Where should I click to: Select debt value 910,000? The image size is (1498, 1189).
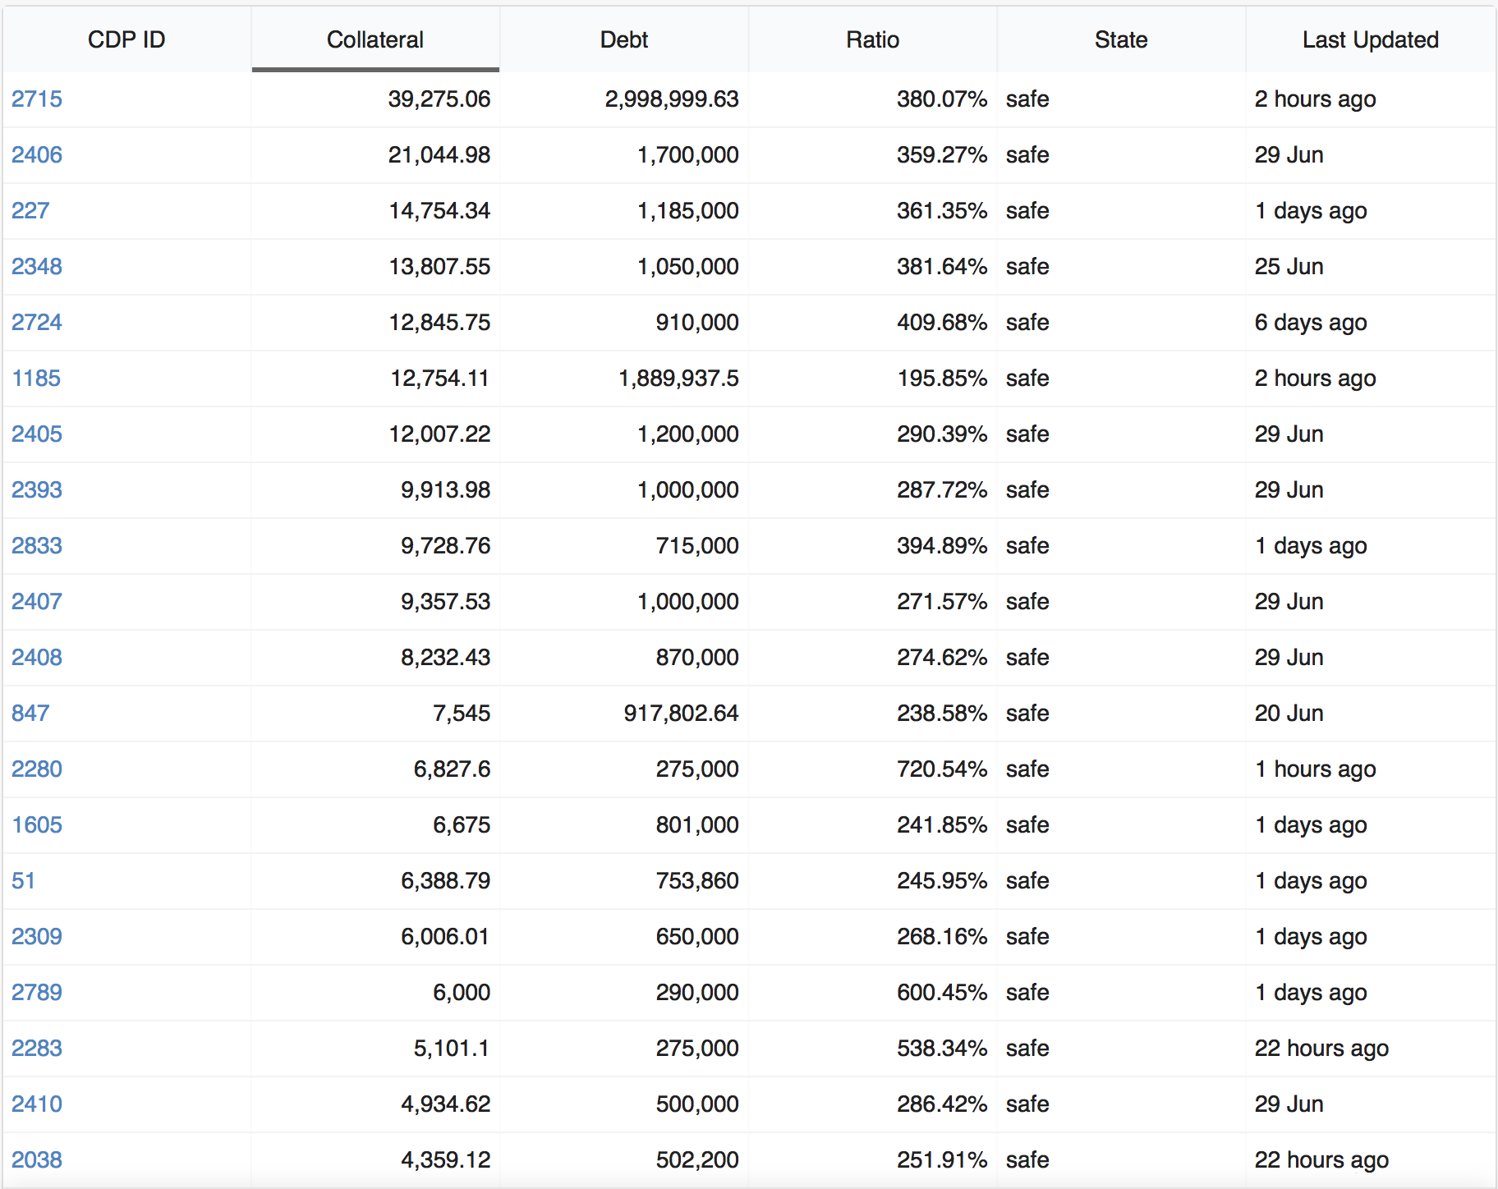click(x=697, y=322)
